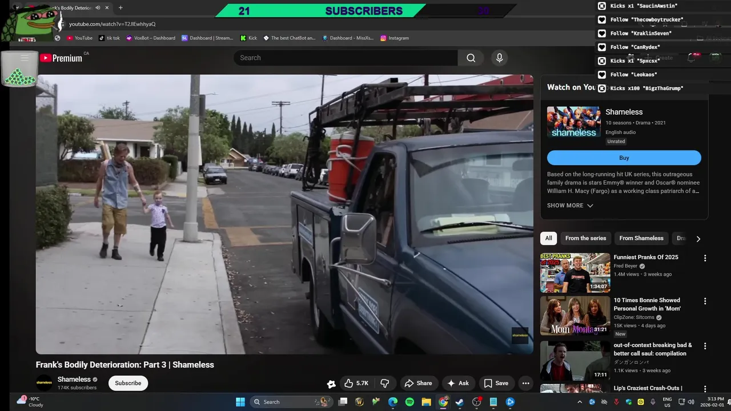Open Funniest Pranks Of 2025 video title
Screen dimensions: 731x411
tap(646, 257)
